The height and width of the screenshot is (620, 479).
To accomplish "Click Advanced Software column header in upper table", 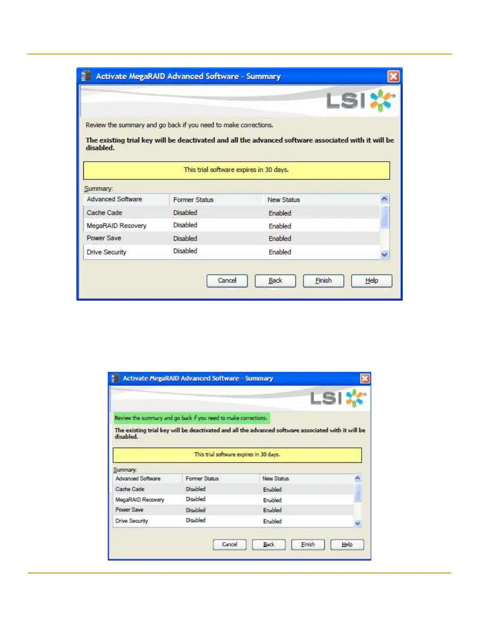I will [x=126, y=200].
